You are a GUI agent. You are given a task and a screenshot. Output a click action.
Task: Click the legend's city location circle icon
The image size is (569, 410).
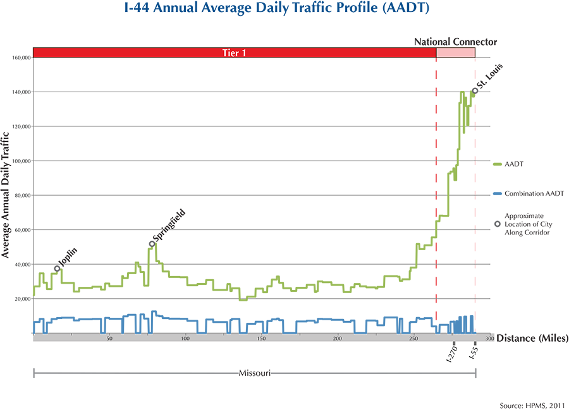497,224
